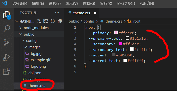Click the config breadcrumb segment
177x91 pixels.
[89, 21]
